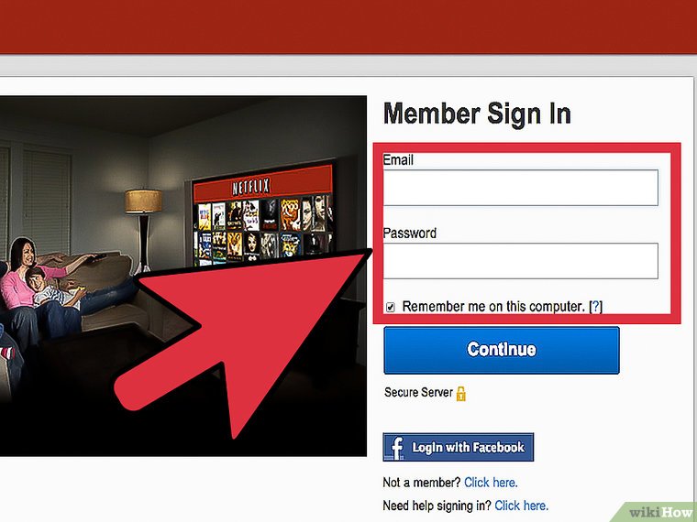Click the Email input field
Screen dimensions: 697x522
tap(521, 188)
